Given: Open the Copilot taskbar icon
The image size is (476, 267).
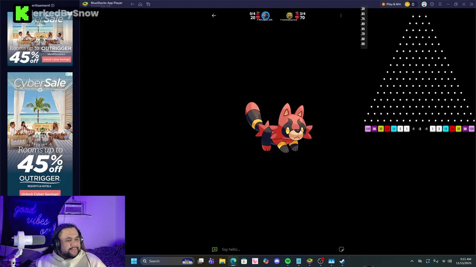Looking at the screenshot, I should pyautogui.click(x=266, y=261).
